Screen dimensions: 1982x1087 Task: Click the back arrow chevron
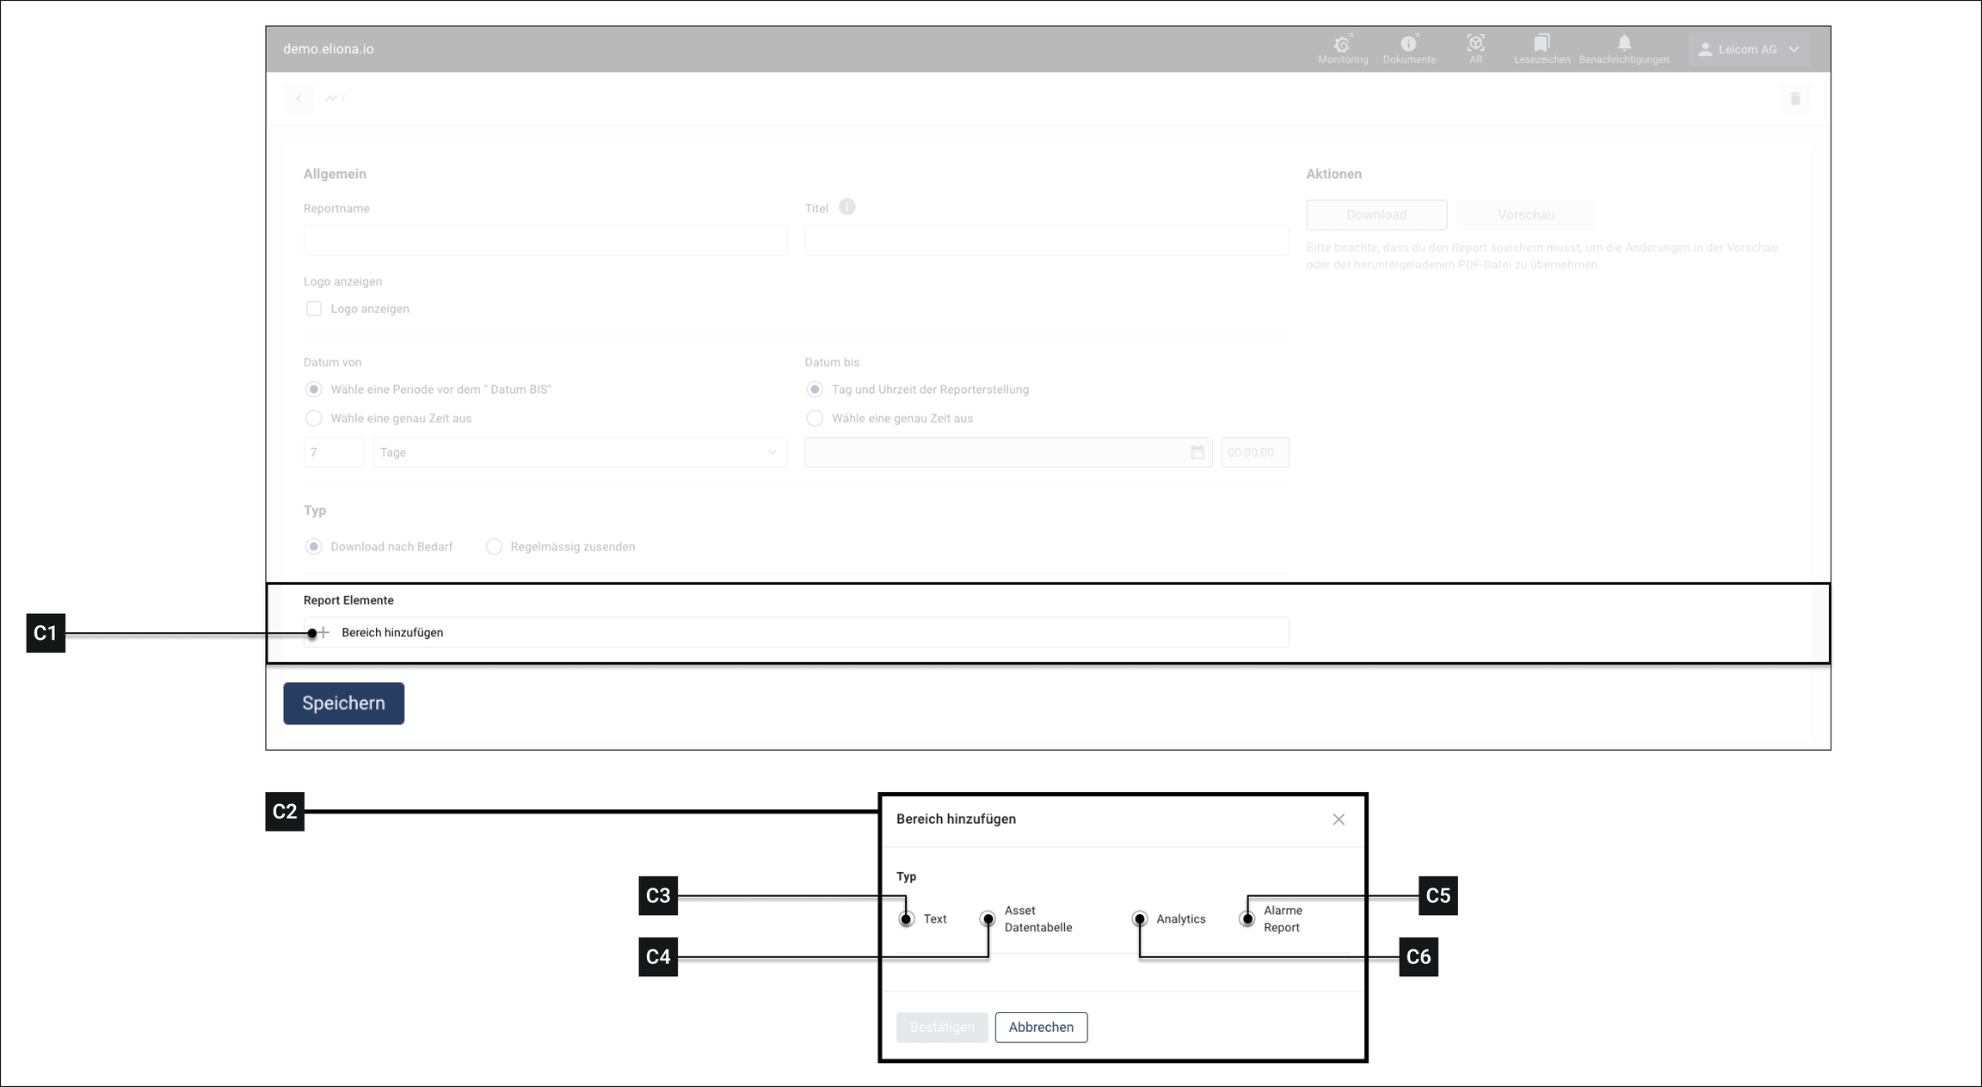click(x=299, y=99)
